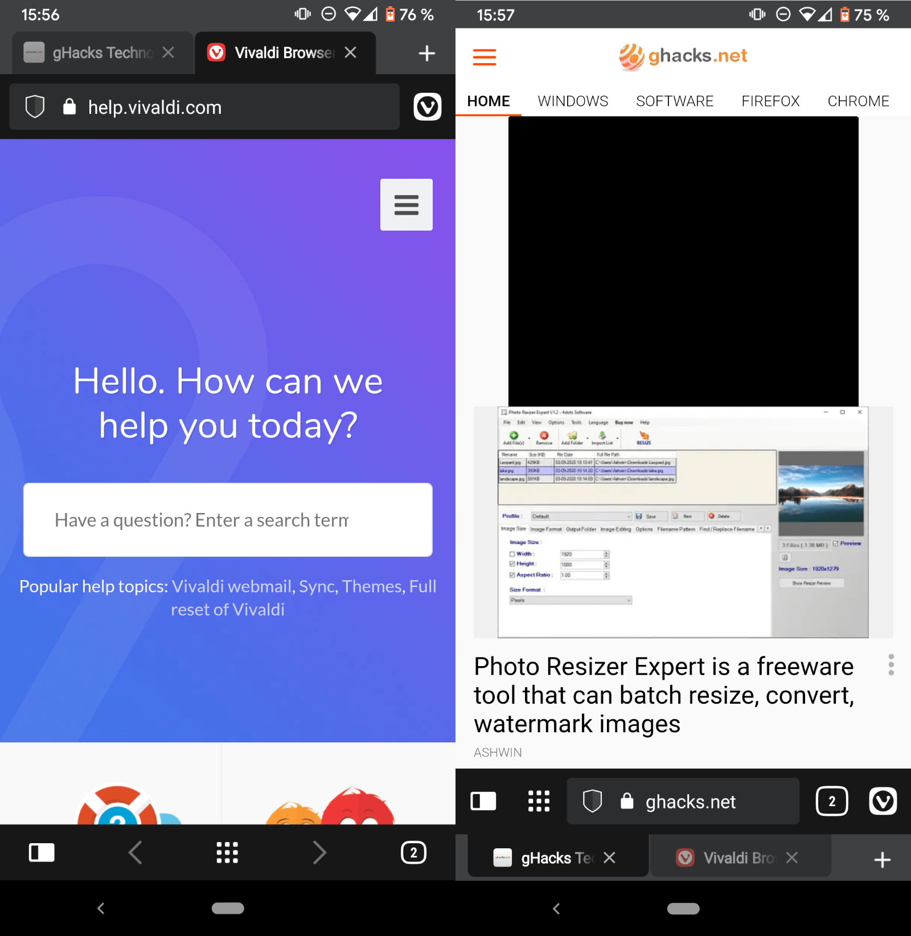Toggle the panel icon in left bottom toolbar

click(42, 852)
